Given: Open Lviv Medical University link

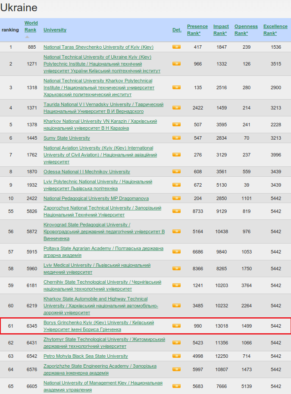Looking at the screenshot, I should coord(97,269).
